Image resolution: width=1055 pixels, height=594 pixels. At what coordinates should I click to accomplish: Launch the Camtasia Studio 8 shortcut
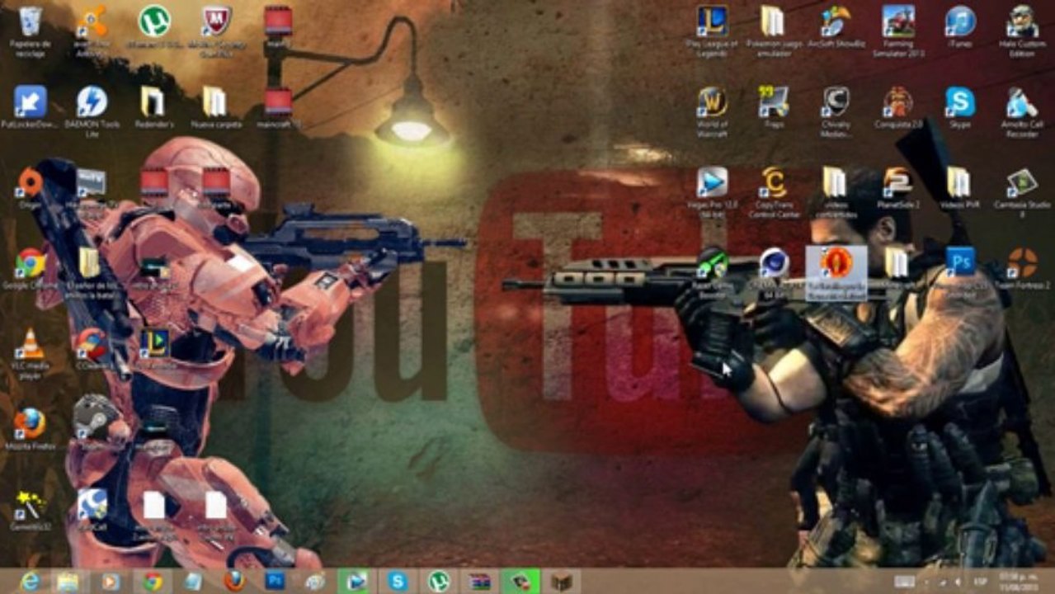(1022, 191)
